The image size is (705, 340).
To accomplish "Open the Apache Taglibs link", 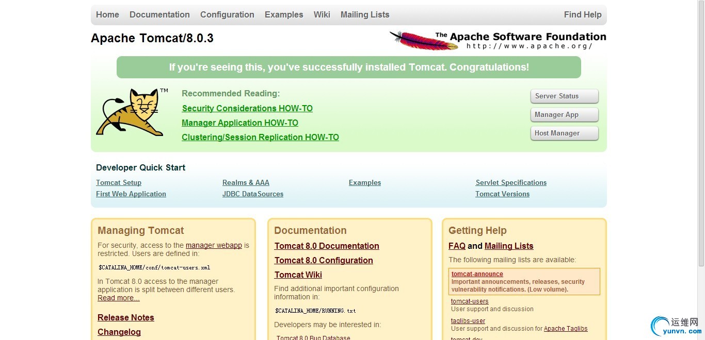I will [x=566, y=329].
